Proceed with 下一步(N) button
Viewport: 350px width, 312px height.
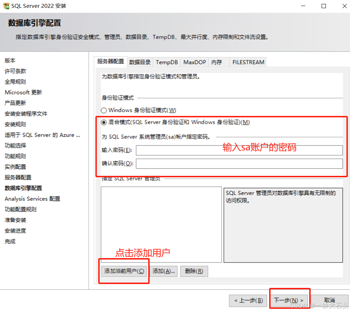[x=289, y=301]
